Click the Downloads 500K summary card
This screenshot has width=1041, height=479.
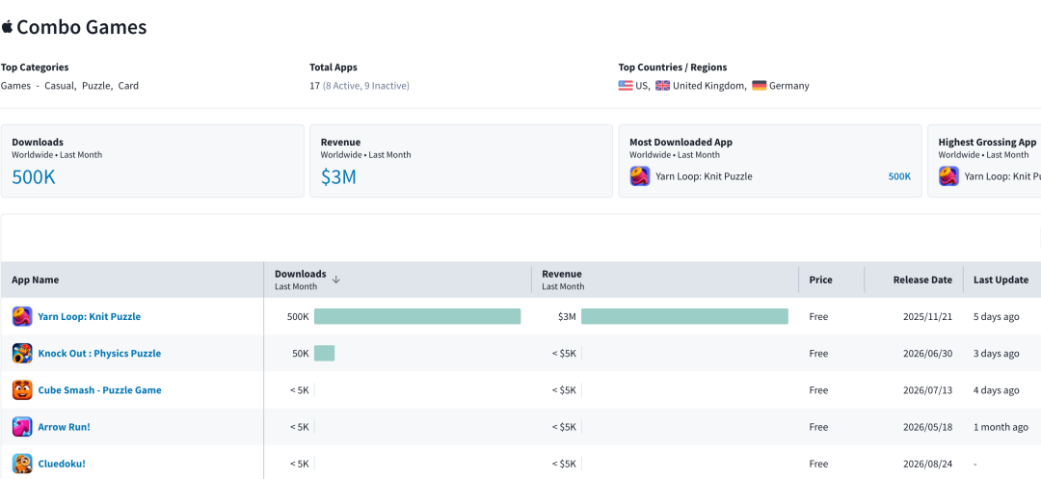pyautogui.click(x=152, y=161)
